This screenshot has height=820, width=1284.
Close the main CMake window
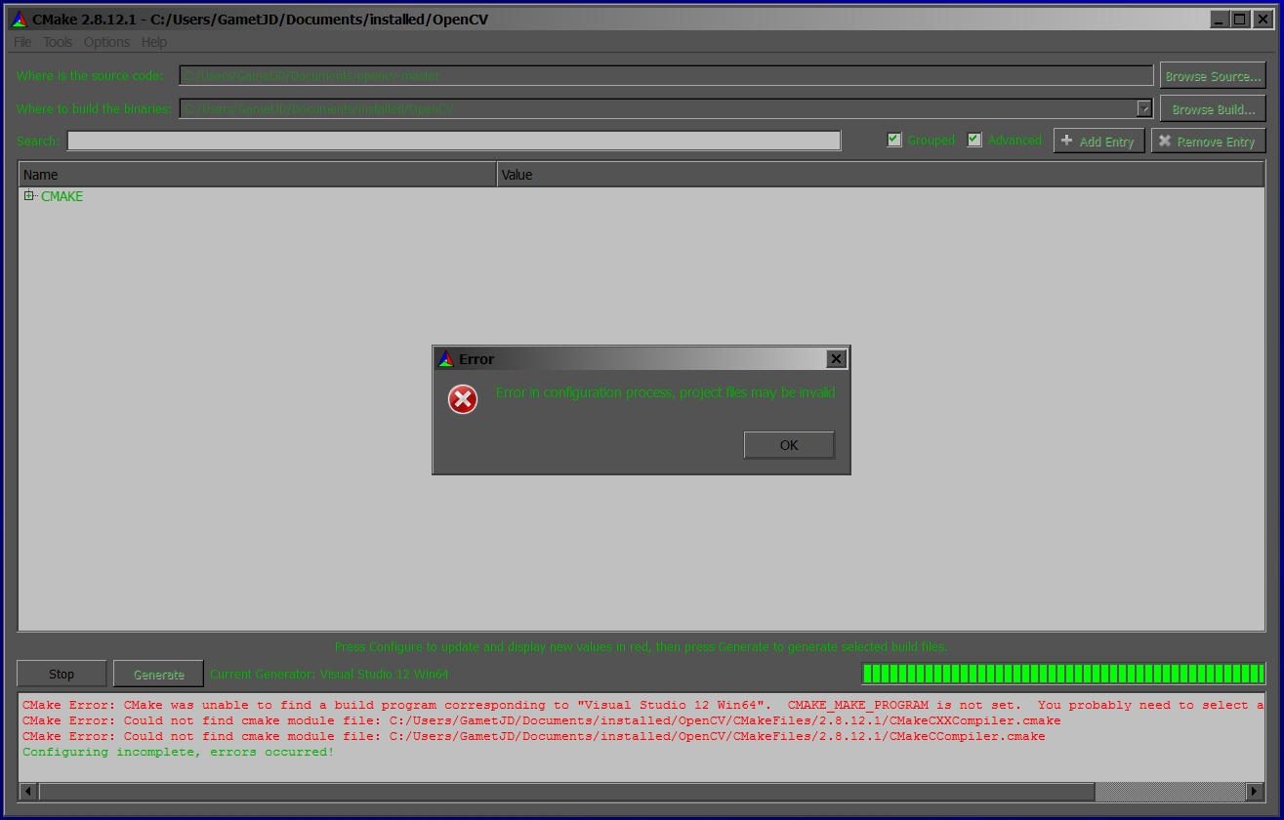1261,19
